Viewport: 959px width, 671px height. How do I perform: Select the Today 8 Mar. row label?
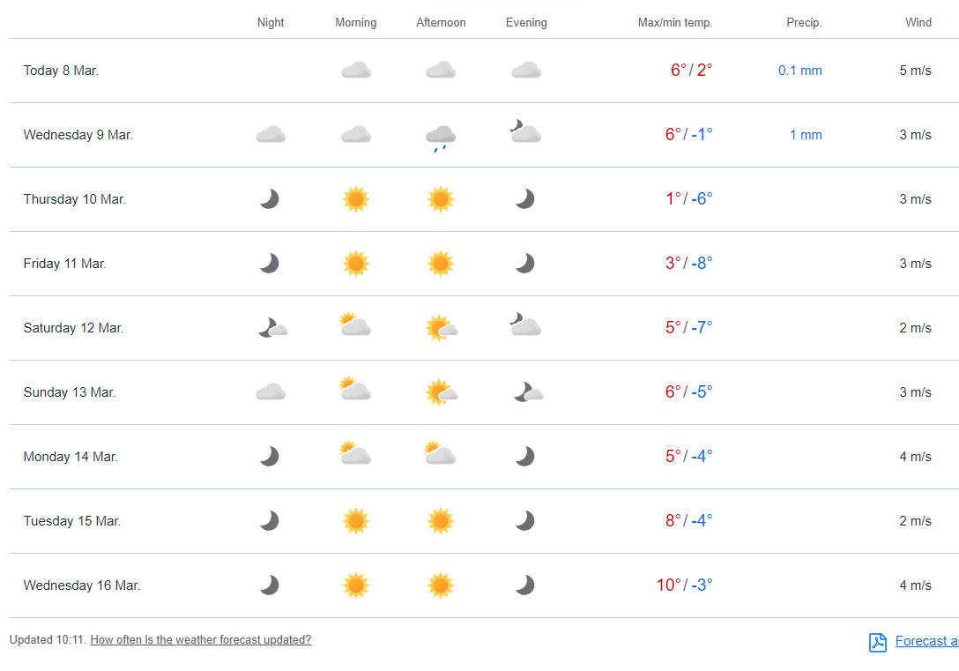click(61, 71)
